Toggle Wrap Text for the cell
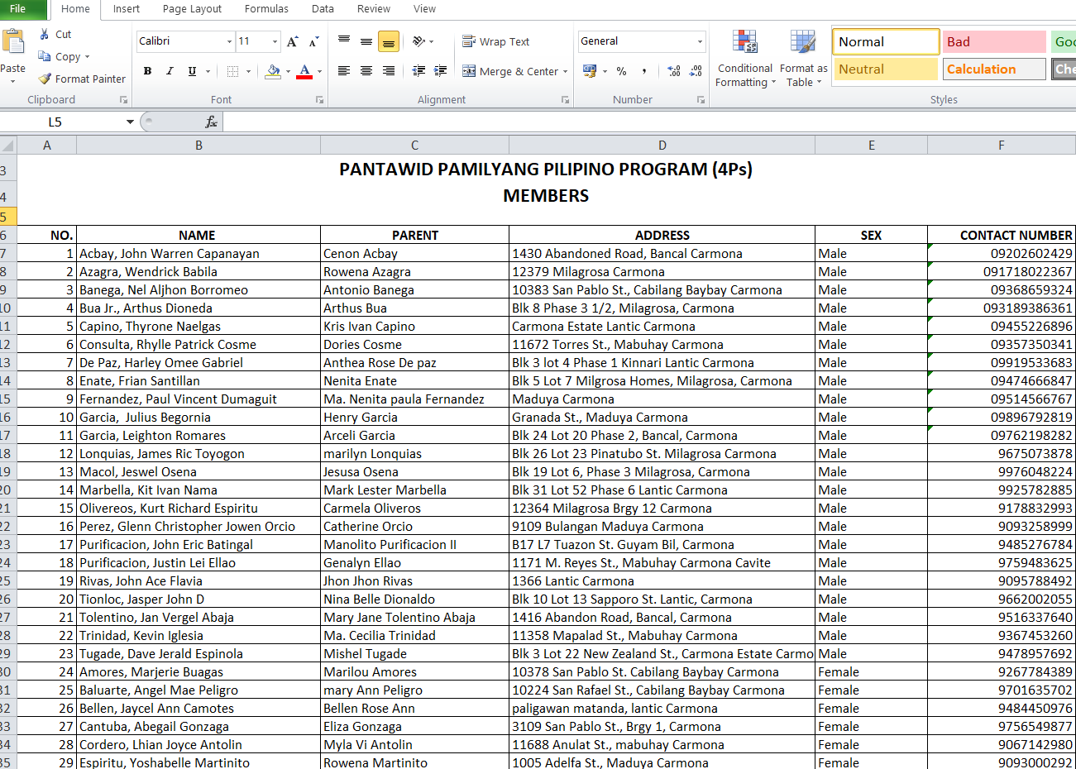 [x=496, y=41]
